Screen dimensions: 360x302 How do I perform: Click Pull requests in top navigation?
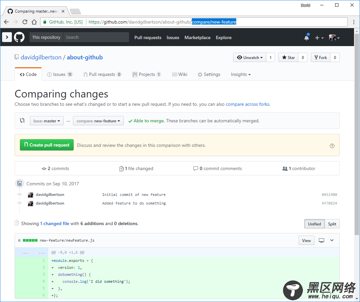point(148,37)
